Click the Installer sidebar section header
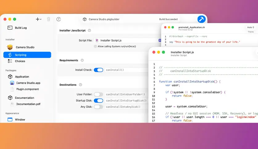 [x=10, y=39]
